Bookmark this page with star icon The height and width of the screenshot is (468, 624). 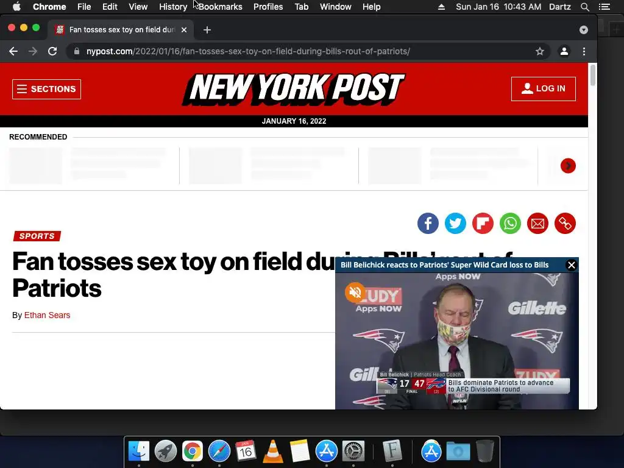(540, 51)
